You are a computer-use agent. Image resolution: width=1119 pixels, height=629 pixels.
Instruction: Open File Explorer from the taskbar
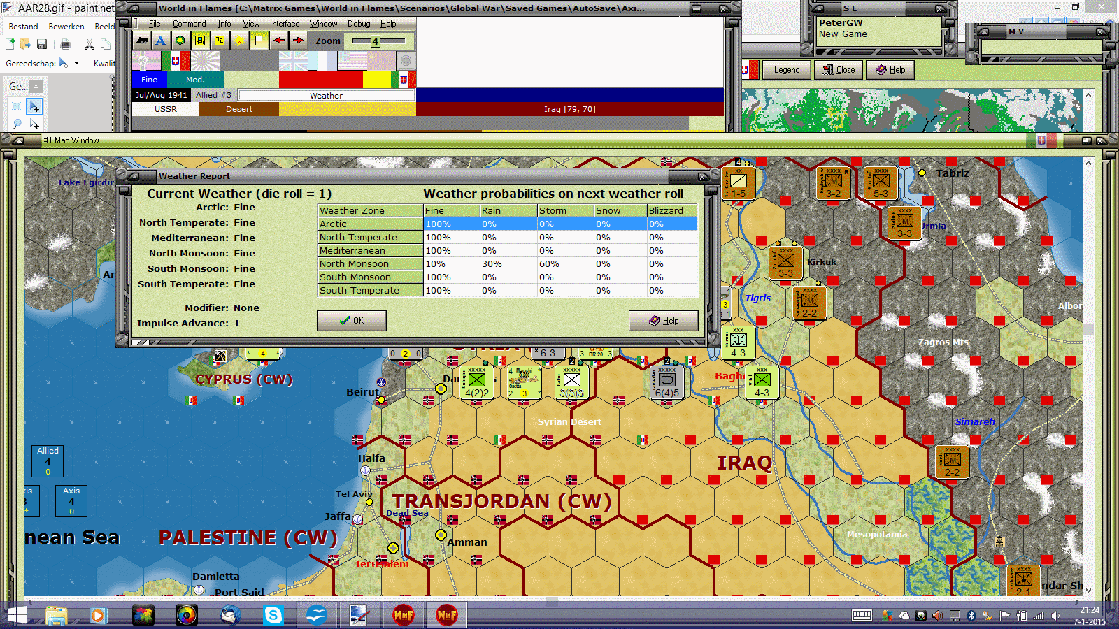57,616
